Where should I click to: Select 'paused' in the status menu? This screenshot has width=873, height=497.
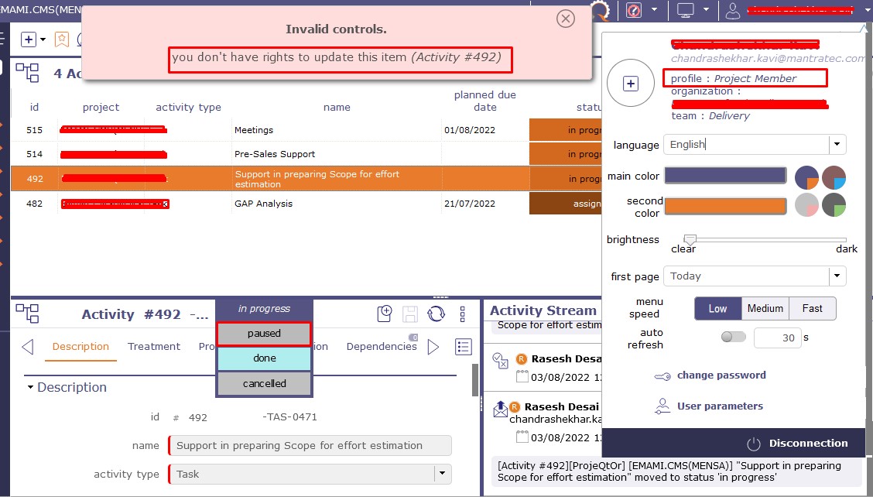click(264, 334)
